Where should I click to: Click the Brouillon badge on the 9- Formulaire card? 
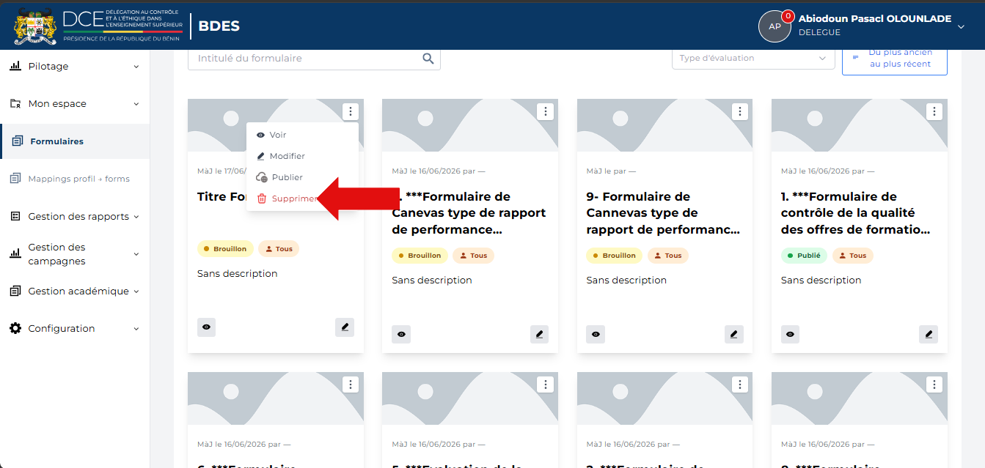(x=615, y=256)
